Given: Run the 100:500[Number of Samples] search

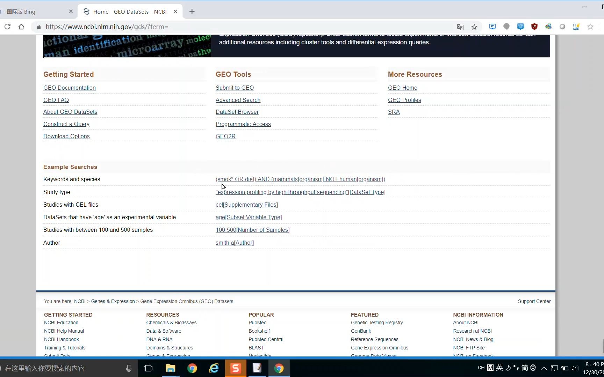Looking at the screenshot, I should point(253,230).
